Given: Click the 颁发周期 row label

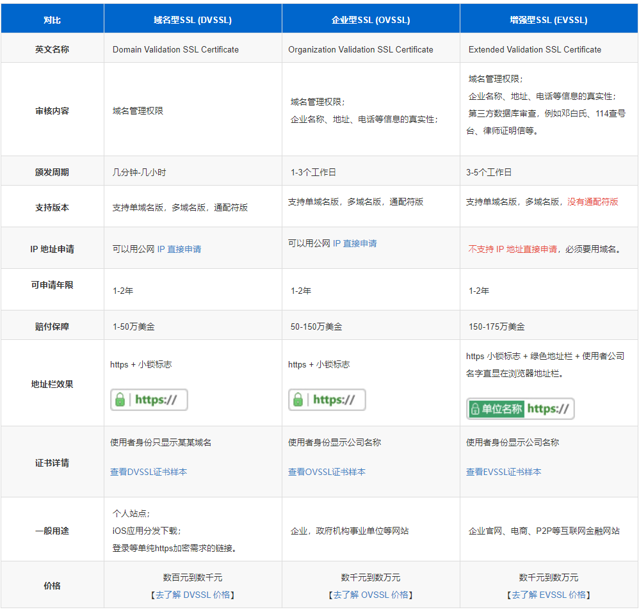Looking at the screenshot, I should point(52,172).
